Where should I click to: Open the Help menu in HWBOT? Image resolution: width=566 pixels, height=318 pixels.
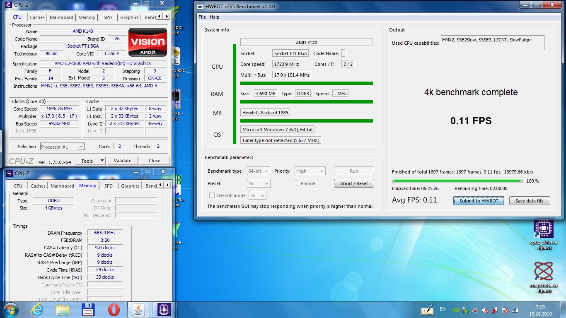point(215,17)
